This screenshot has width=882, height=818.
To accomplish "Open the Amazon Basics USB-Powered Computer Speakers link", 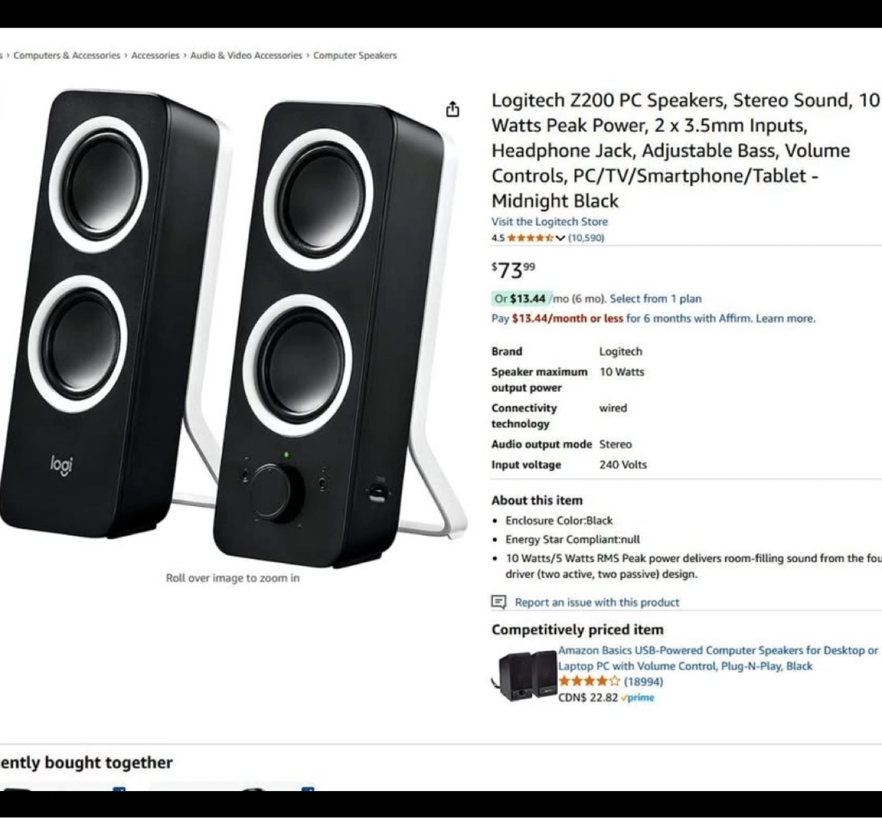I will (718, 658).
